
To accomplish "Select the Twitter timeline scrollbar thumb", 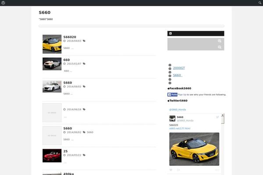I will tap(223, 120).
